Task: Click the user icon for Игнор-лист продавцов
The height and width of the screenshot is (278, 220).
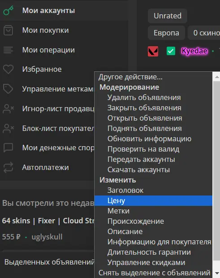Action: [9, 109]
